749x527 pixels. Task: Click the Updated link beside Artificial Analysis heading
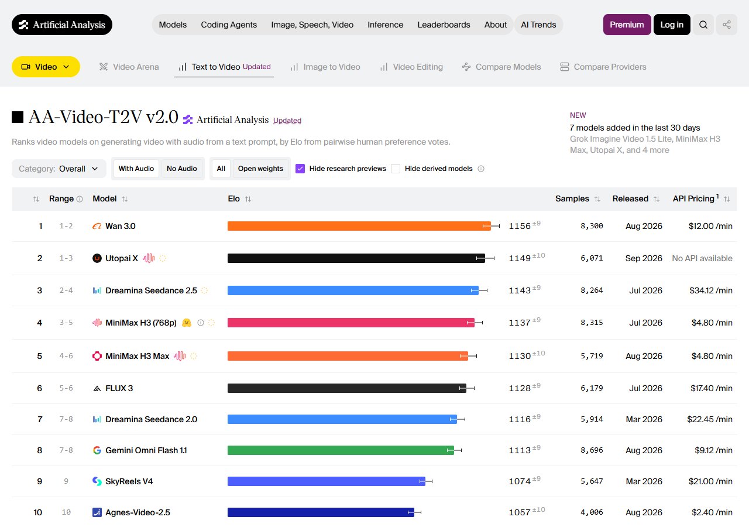(287, 121)
